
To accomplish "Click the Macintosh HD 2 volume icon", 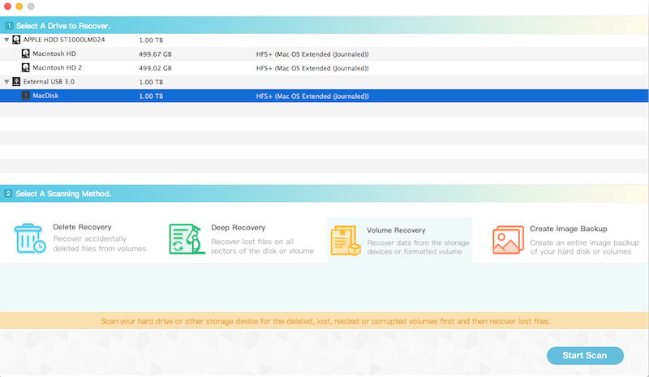I will 26,67.
